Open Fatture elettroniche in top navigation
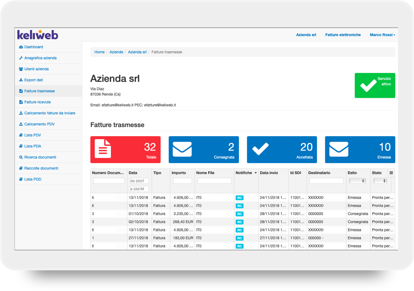Viewport: 414px width, 291px height. (343, 35)
